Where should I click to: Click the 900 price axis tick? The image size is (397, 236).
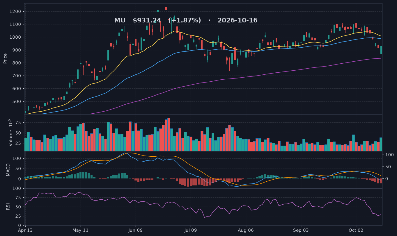17,50
